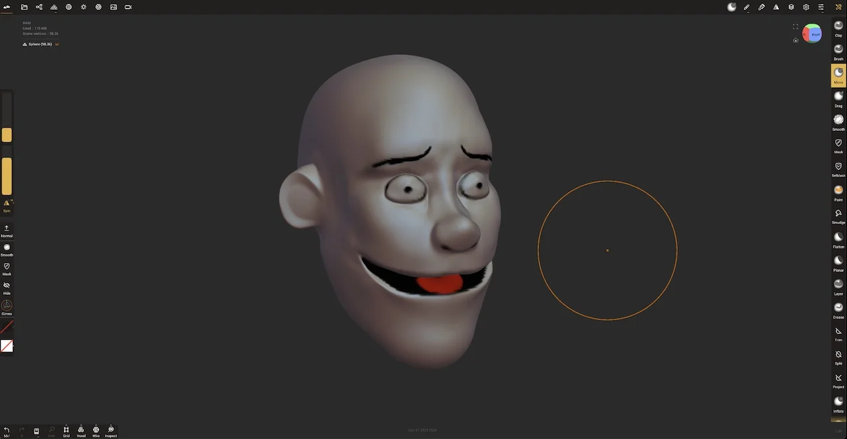Open the Layers menu in top bar
The image size is (847, 439).
tap(791, 7)
